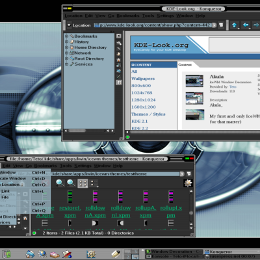The width and height of the screenshot is (260, 260).
Task: Click the Back arrow in the KDE-Look Konqueror toolbar
Action: (x=246, y=25)
